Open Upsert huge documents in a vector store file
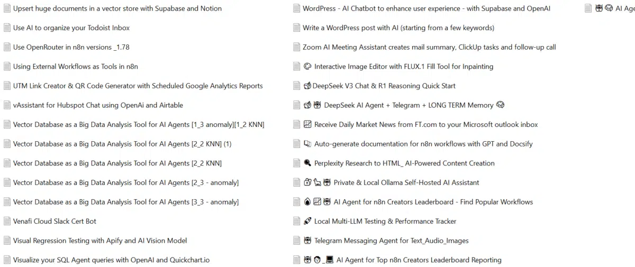The image size is (635, 267). point(117,8)
